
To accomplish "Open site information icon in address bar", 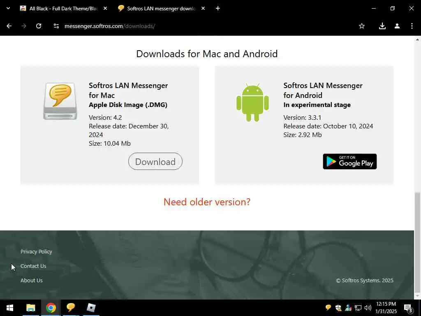I will tap(56, 26).
